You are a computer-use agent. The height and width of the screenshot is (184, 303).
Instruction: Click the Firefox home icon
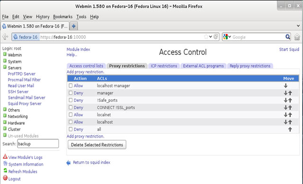(x=297, y=37)
